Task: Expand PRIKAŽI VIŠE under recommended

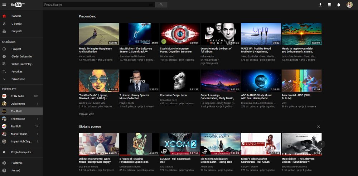Action: [87, 114]
